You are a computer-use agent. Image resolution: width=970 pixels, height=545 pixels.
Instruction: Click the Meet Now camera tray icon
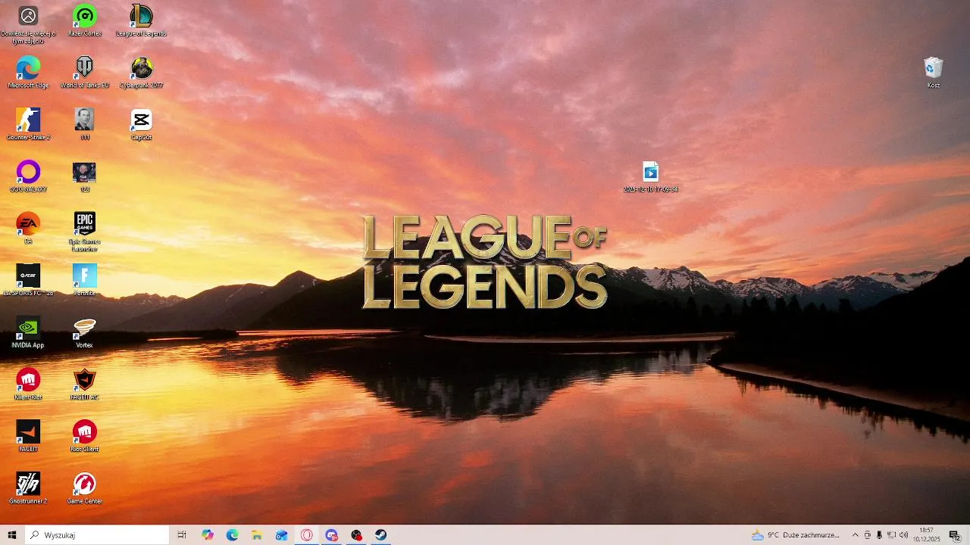868,535
